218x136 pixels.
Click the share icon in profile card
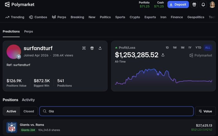(x=100, y=48)
